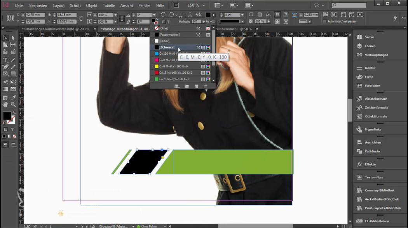Screen dimensions: 408x228
Task: Select the Rectangle Frame tool
Action: pyautogui.click(x=5, y=74)
